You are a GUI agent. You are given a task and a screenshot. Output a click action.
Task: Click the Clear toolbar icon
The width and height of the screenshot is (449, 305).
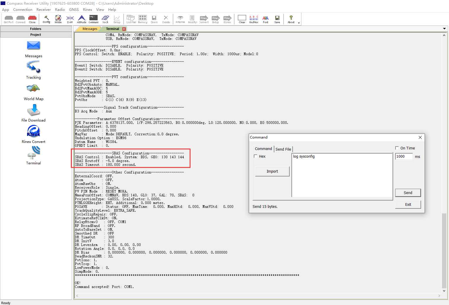(242, 19)
